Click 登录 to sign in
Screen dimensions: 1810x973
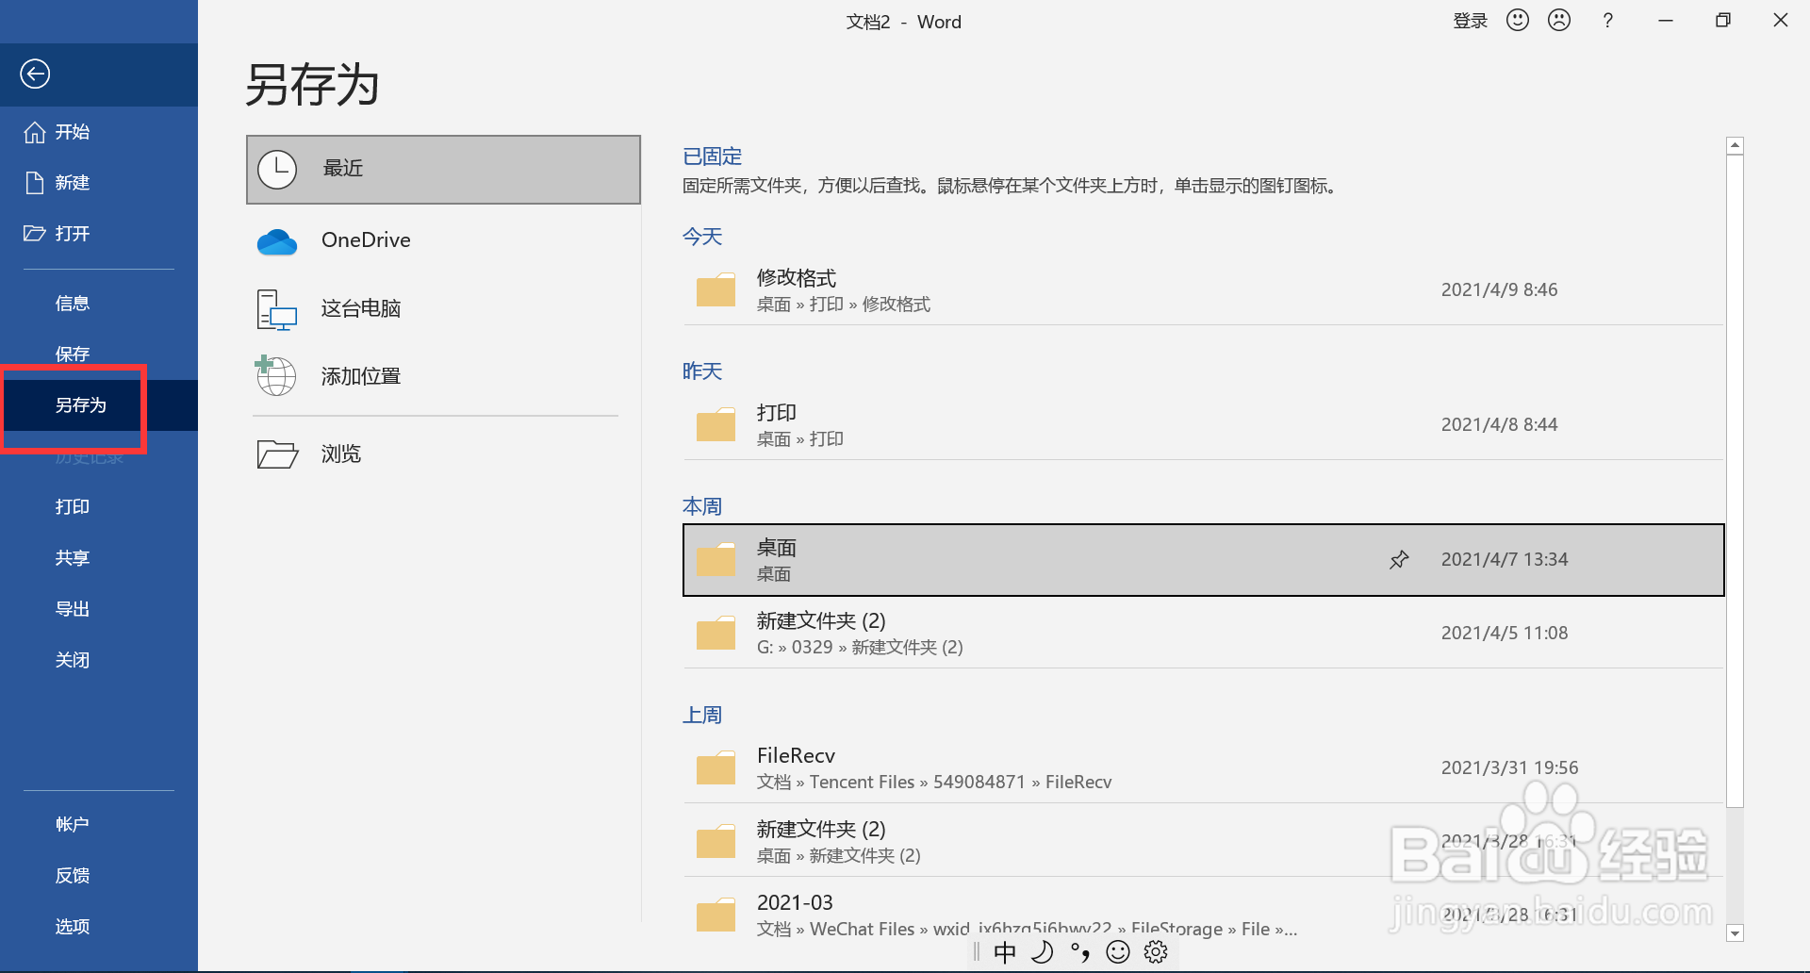pyautogui.click(x=1470, y=21)
